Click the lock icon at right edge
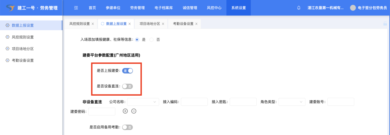 coord(385,24)
